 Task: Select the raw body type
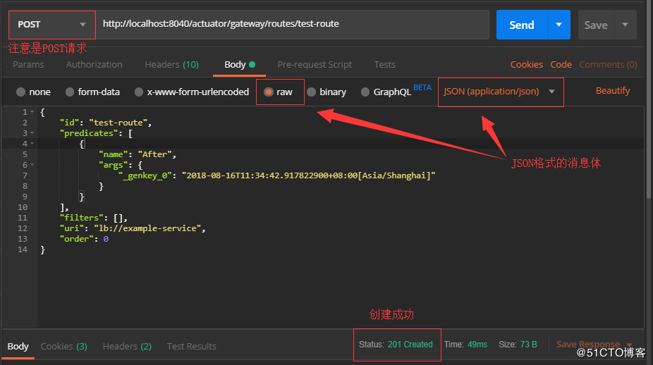pos(278,92)
